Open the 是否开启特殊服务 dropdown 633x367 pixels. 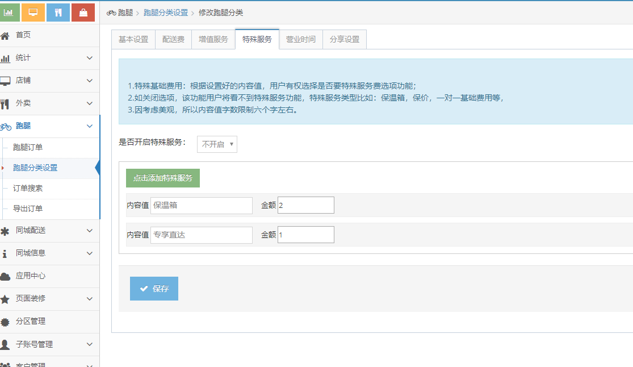(217, 144)
